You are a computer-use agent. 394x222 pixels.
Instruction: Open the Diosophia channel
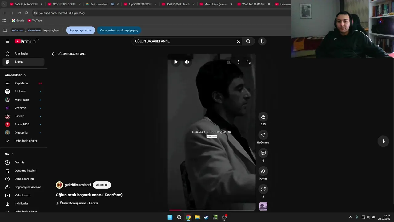click(x=23, y=133)
